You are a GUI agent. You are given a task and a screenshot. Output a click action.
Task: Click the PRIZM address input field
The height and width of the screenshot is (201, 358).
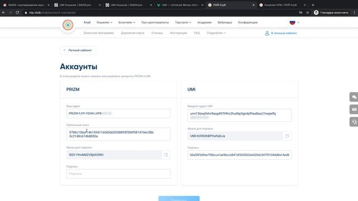click(118, 113)
